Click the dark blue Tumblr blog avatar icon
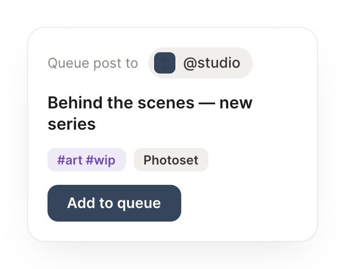Viewport: 345px width, 269px height. coord(165,63)
